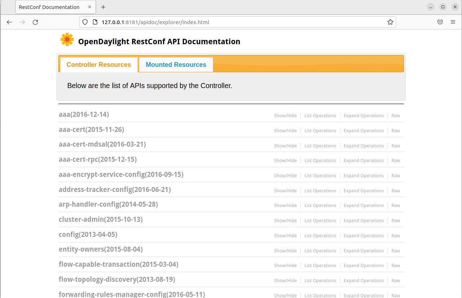Expand Operations for entity-owners
Image resolution: width=462 pixels, height=298 pixels.
[364, 251]
